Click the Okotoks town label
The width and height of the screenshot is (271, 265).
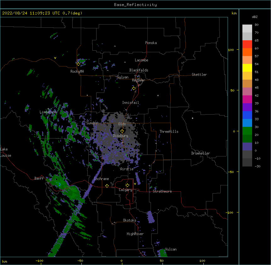[130, 220]
